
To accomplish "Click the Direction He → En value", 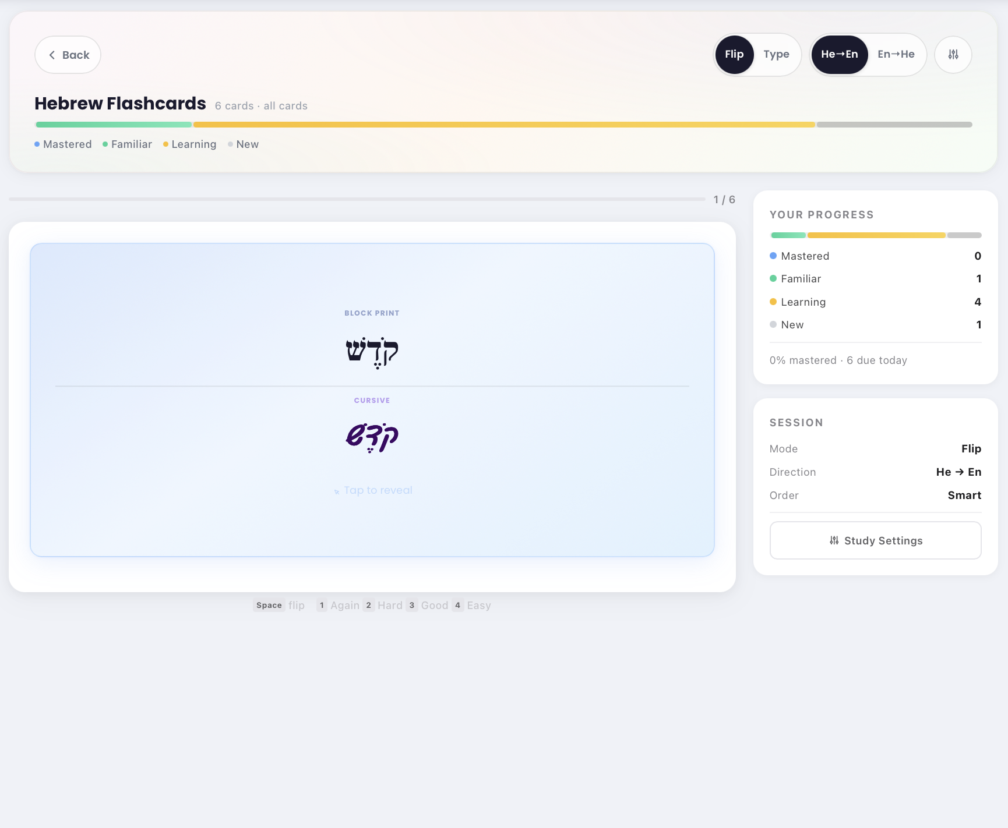I will [958, 472].
